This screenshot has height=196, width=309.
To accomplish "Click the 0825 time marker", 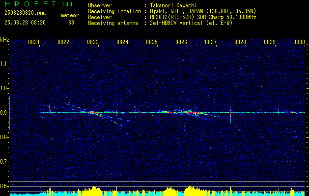I will point(152,42).
